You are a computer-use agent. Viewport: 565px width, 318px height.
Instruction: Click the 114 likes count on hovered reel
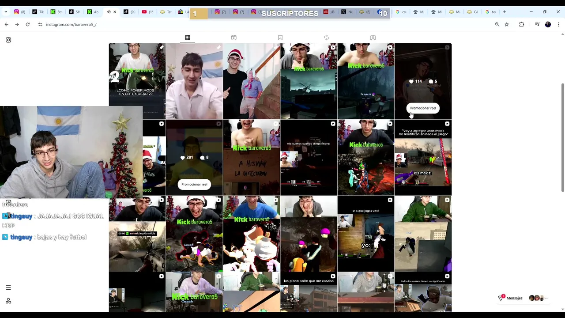(415, 81)
